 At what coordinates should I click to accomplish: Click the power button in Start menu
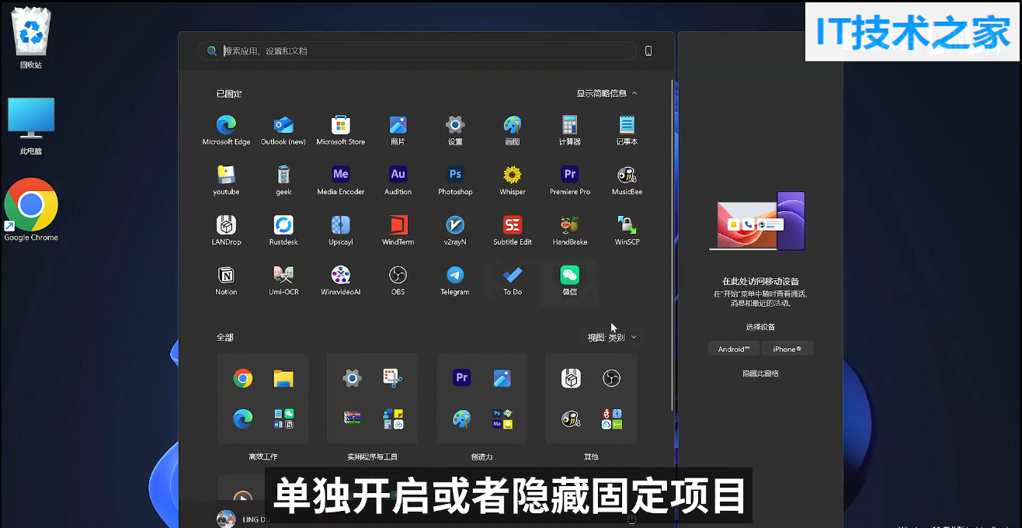pos(631,519)
